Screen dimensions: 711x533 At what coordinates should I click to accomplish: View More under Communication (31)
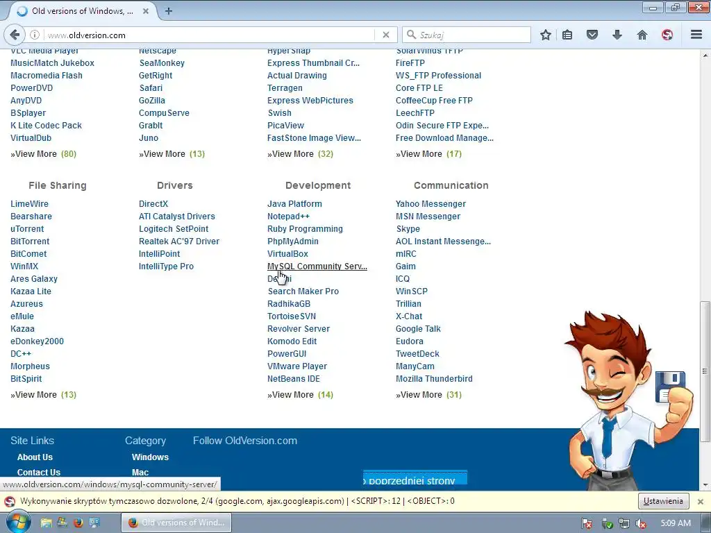[428, 395]
